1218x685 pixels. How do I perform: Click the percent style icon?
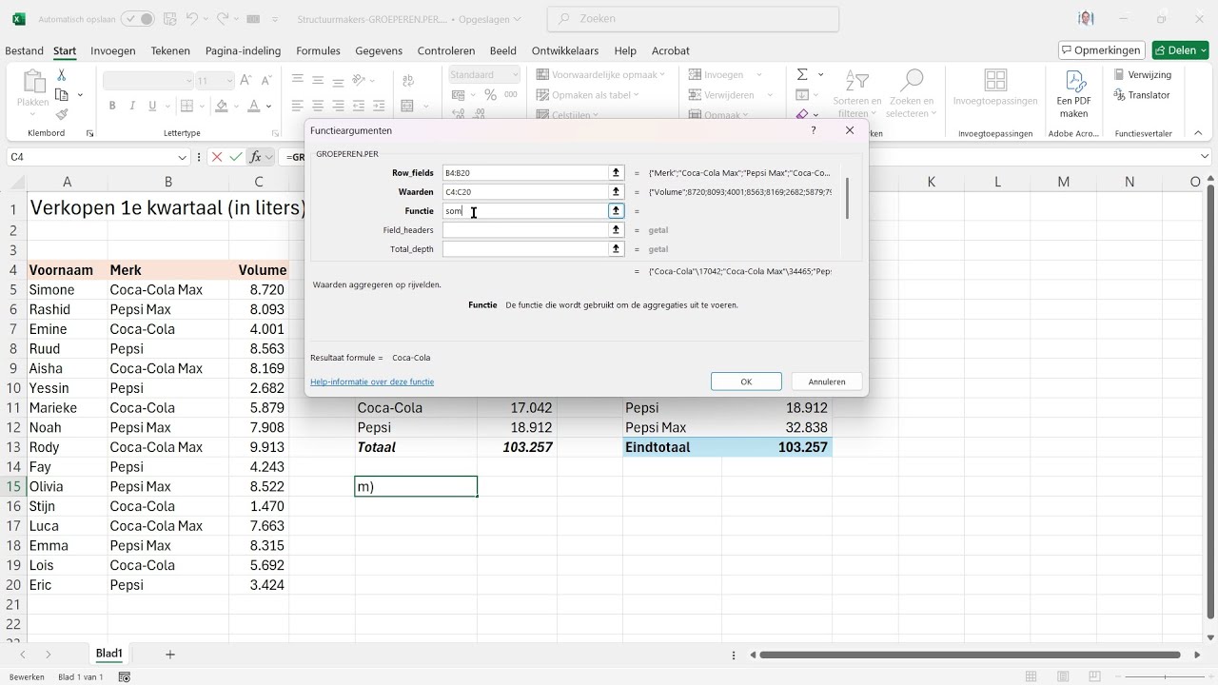[490, 95]
